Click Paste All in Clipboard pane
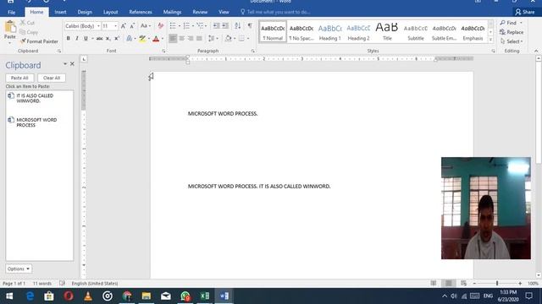The image size is (542, 304). point(19,78)
